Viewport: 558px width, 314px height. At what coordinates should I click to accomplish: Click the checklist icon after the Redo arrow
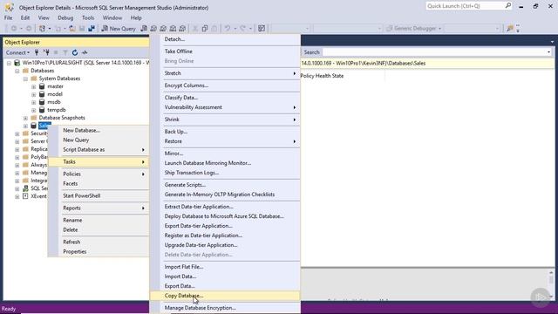pyautogui.click(x=262, y=29)
